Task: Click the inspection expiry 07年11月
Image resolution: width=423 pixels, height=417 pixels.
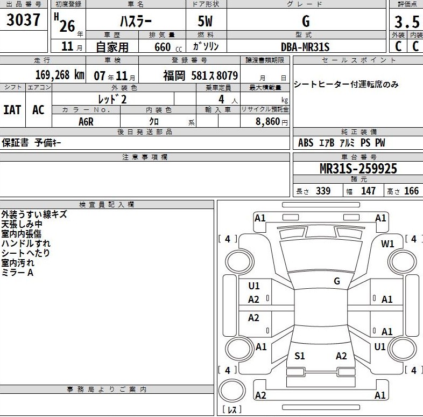Action: click(115, 76)
